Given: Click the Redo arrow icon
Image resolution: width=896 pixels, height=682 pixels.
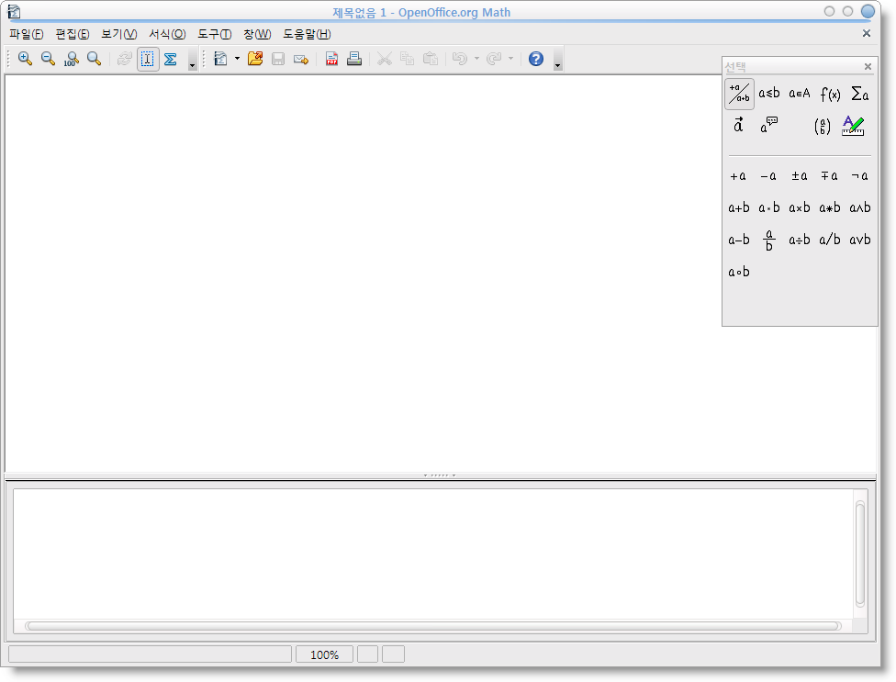Looking at the screenshot, I should click(x=494, y=59).
